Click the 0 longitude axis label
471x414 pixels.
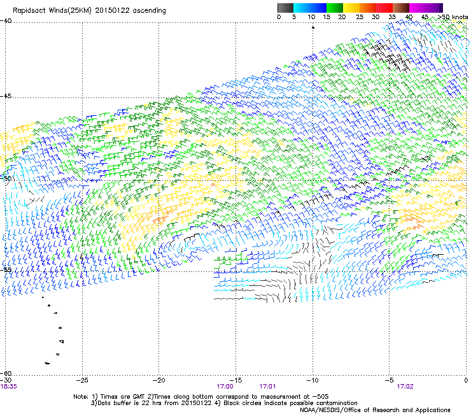point(466,380)
